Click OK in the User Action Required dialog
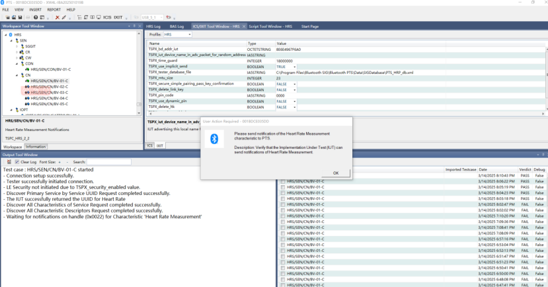Viewport: 548px width, 287px height. [x=336, y=173]
